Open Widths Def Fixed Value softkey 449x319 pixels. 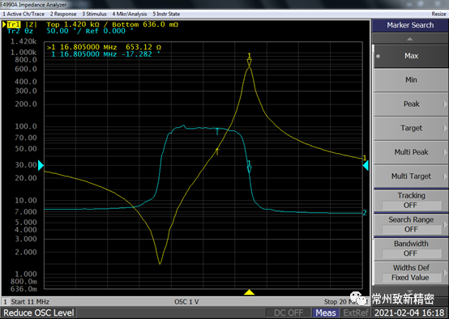(411, 272)
